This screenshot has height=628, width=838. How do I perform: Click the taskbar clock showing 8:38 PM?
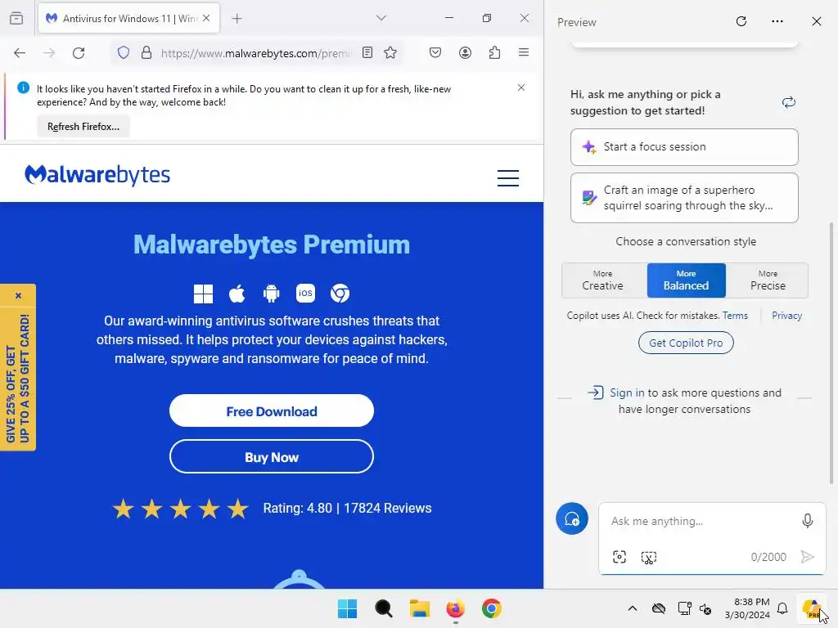point(747,608)
